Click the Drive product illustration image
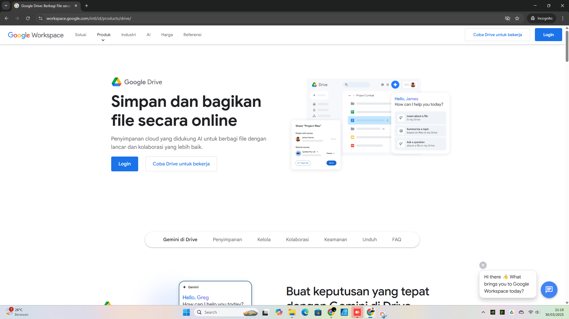The image size is (569, 319). click(371, 124)
